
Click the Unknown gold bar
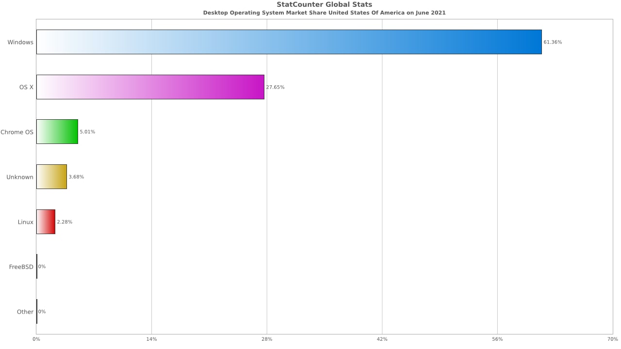point(51,176)
